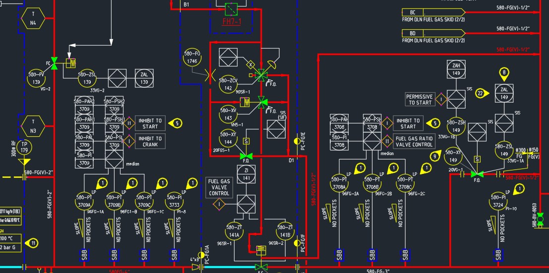Viewport: 549px width, 273px height.
Task: Select the T N4 hexagon nozzle tag
Action: point(33,19)
